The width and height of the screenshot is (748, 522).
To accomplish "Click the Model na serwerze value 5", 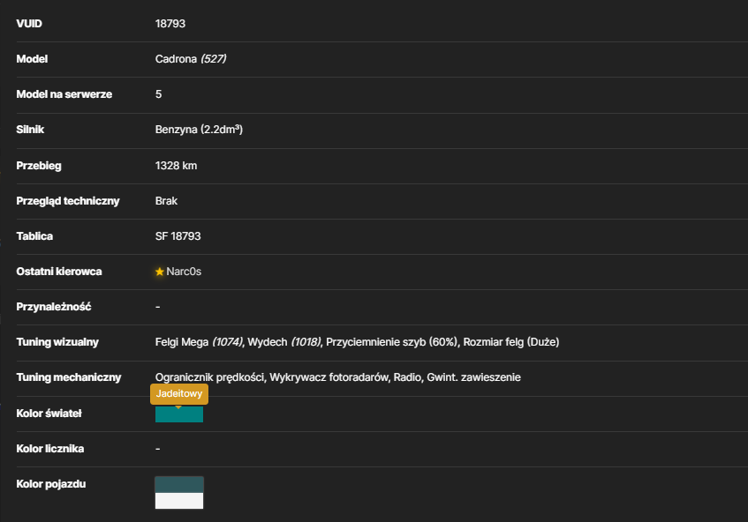I will click(158, 94).
